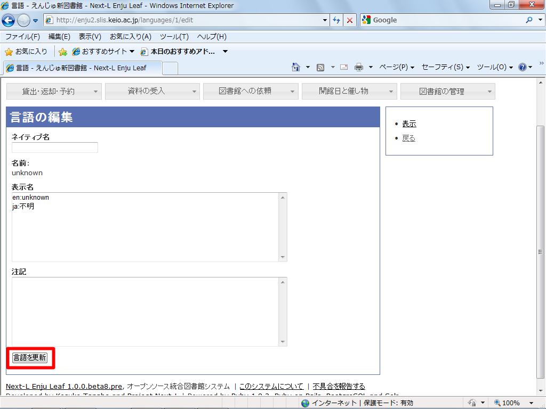Open the このシステムについて link
Viewport: 546px width, 409px height.
[x=271, y=386]
